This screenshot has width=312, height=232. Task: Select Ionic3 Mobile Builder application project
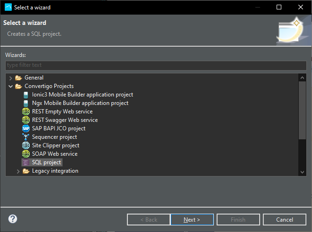coord(83,95)
